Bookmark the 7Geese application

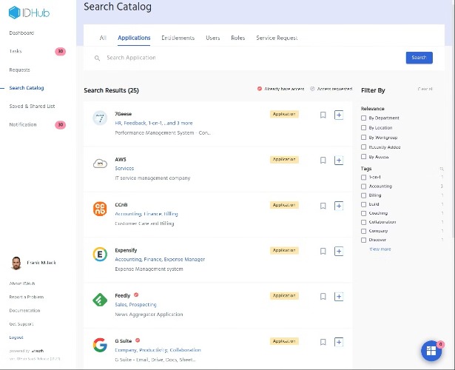click(323, 115)
